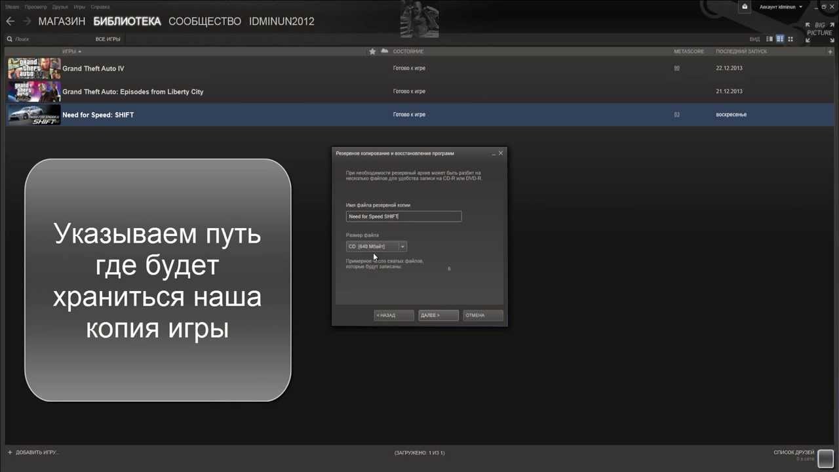This screenshot has width=839, height=472.
Task: Close the backup dialog window
Action: pos(501,153)
